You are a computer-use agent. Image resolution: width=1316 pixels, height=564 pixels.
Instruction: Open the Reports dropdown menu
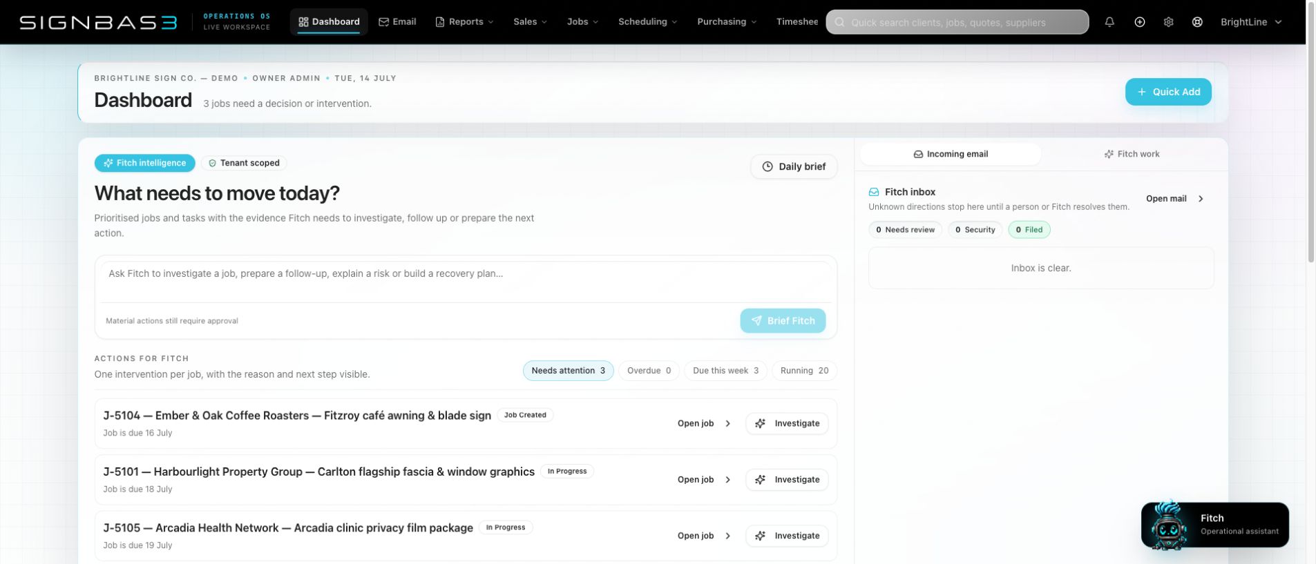point(465,22)
